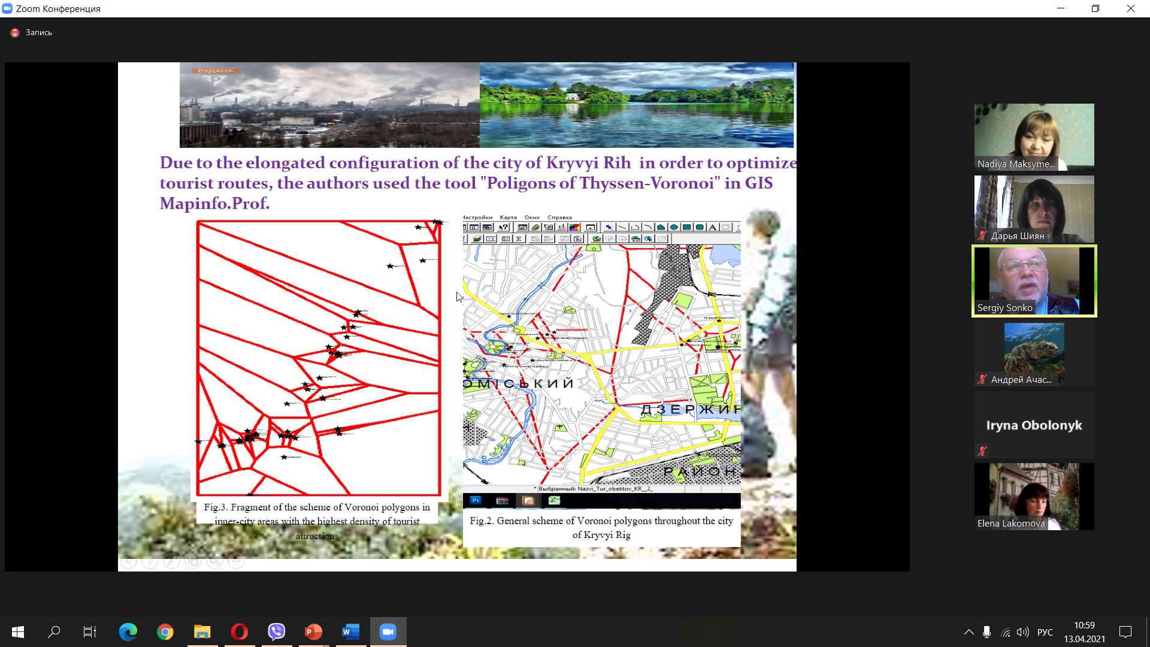Open the clock and calendar flyout

(1084, 632)
